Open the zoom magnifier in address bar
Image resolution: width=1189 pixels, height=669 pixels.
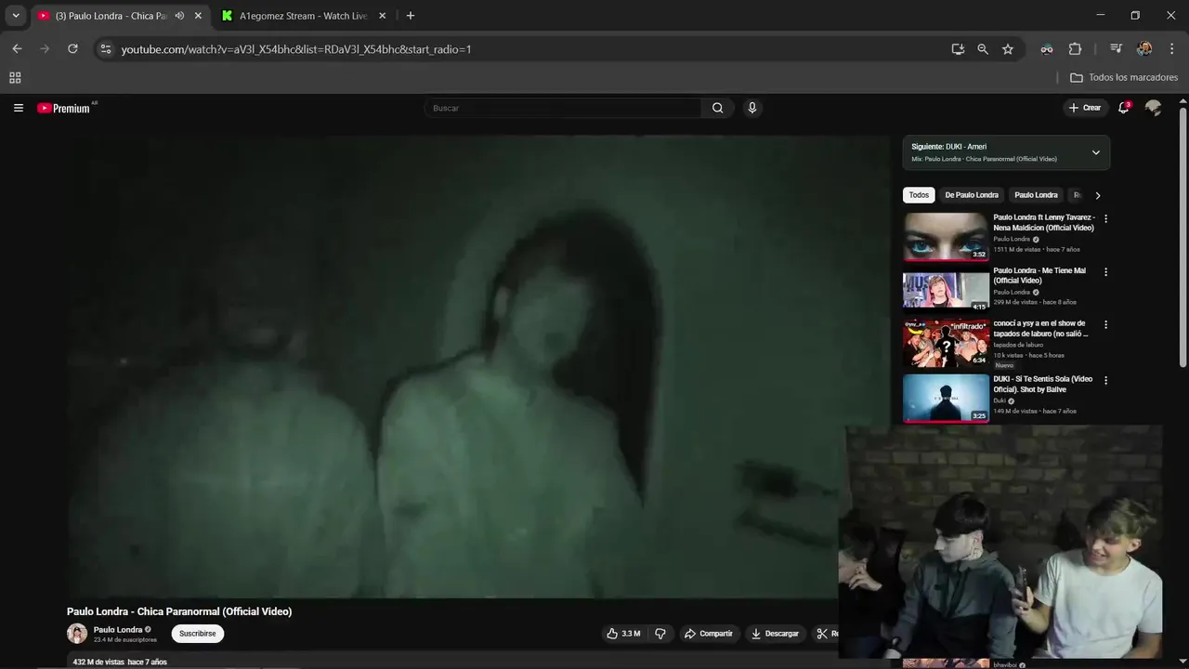[983, 49]
